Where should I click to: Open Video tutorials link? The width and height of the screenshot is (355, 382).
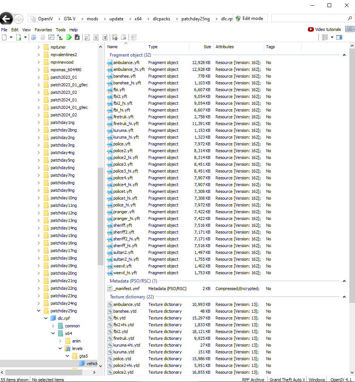(x=328, y=29)
